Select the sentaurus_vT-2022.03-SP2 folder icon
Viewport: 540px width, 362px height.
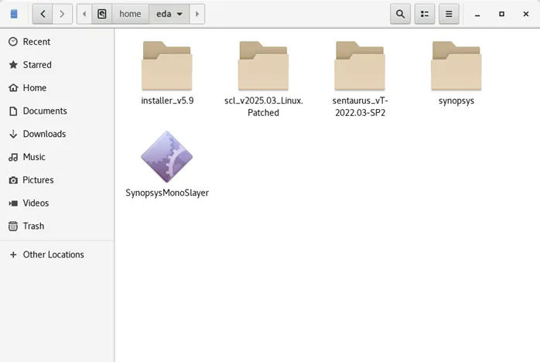point(360,66)
